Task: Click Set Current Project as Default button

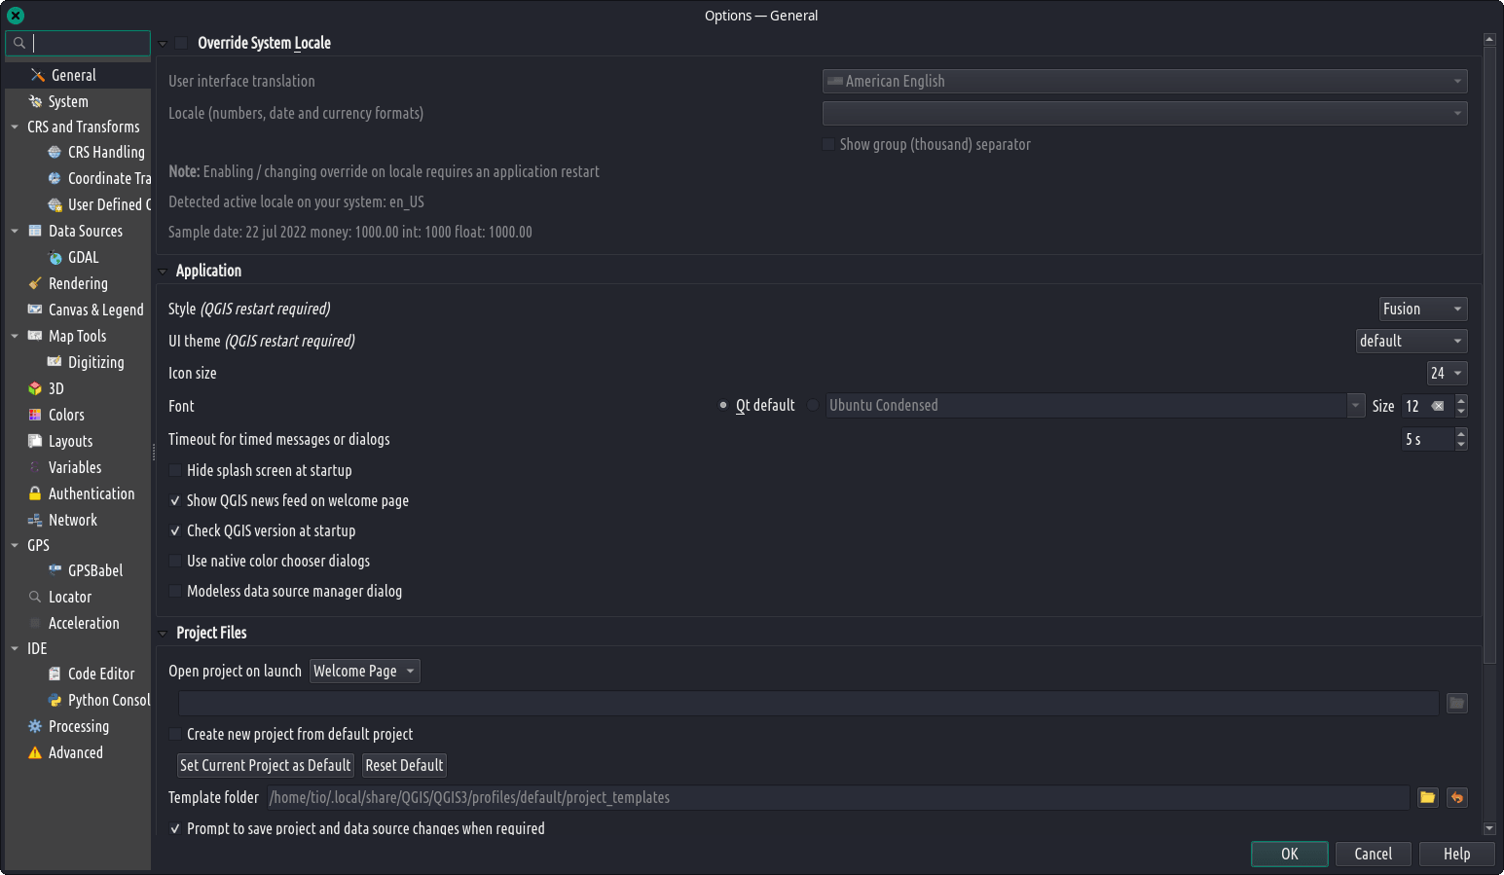Action: click(265, 765)
